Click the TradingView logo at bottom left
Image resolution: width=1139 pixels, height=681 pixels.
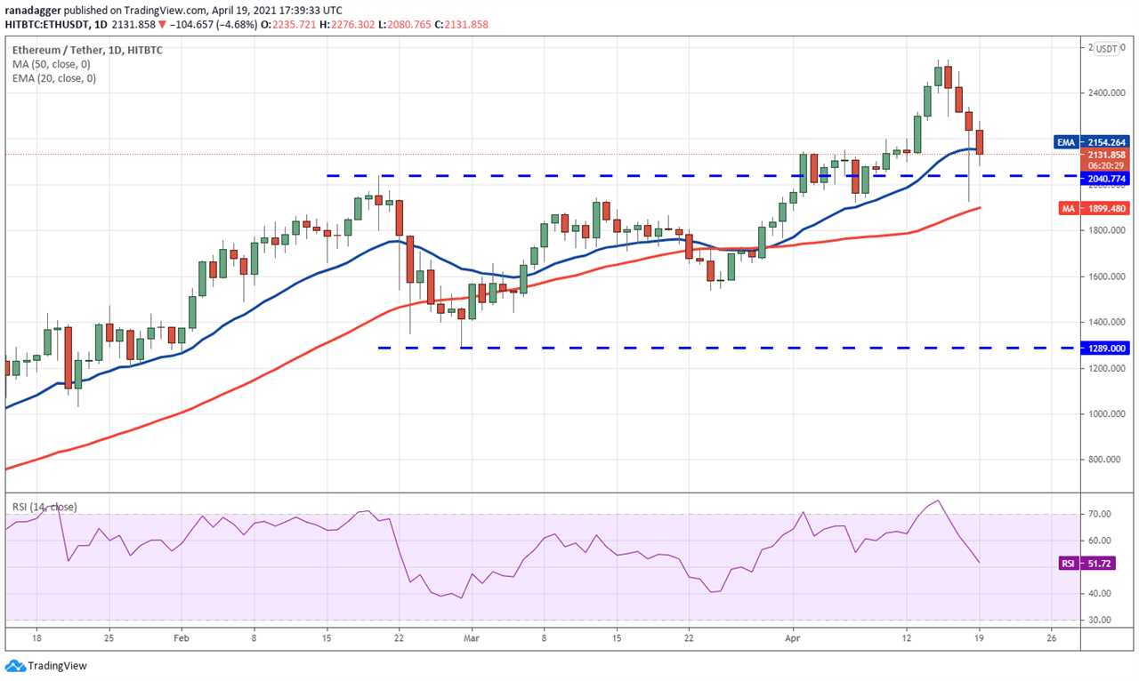[x=46, y=665]
